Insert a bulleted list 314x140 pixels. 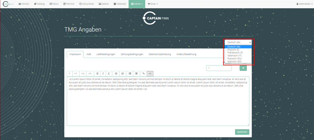pos(116,74)
